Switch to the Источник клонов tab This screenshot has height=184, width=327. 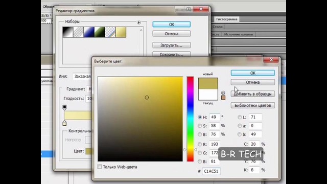239,34
